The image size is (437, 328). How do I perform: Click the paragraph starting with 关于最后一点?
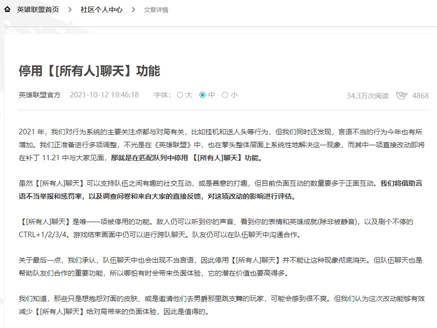220,267
